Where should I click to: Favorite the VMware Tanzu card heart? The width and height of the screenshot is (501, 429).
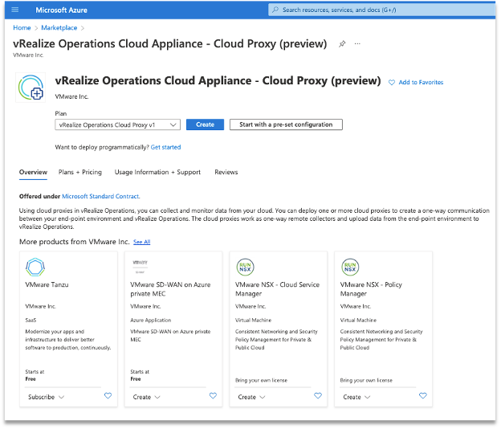tap(108, 396)
